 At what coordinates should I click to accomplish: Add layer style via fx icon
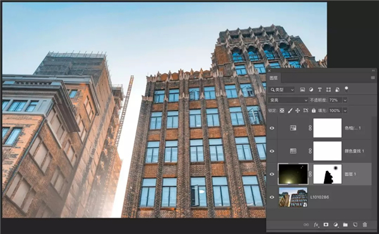(x=316, y=225)
